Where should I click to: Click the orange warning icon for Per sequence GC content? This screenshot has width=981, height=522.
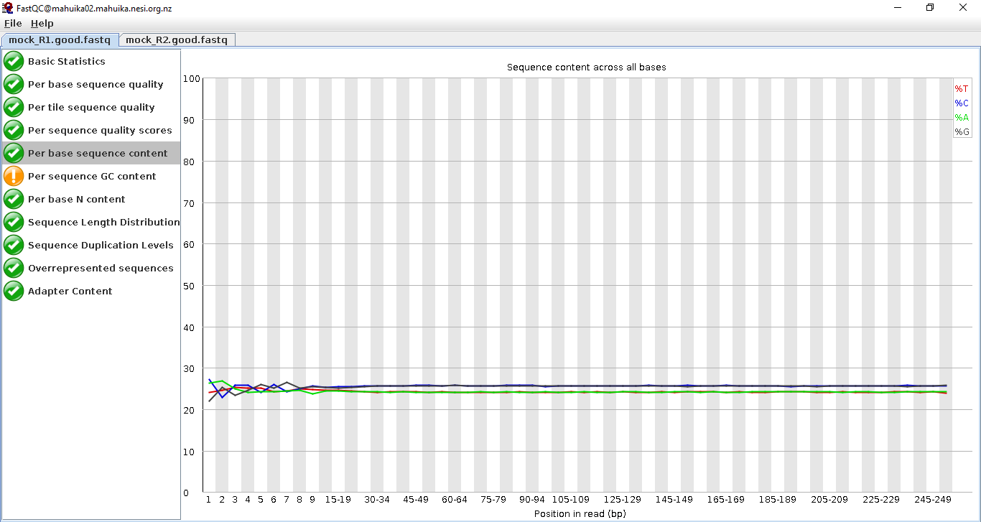14,176
